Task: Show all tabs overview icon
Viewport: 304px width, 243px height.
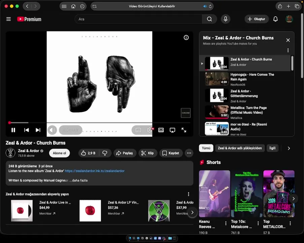Action: (297, 6)
